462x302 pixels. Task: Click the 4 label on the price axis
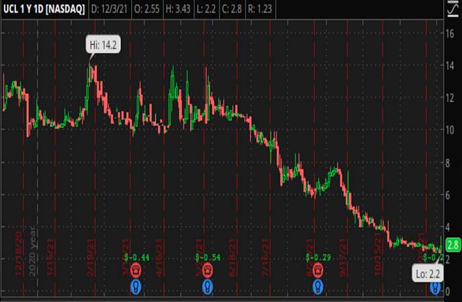click(x=447, y=227)
